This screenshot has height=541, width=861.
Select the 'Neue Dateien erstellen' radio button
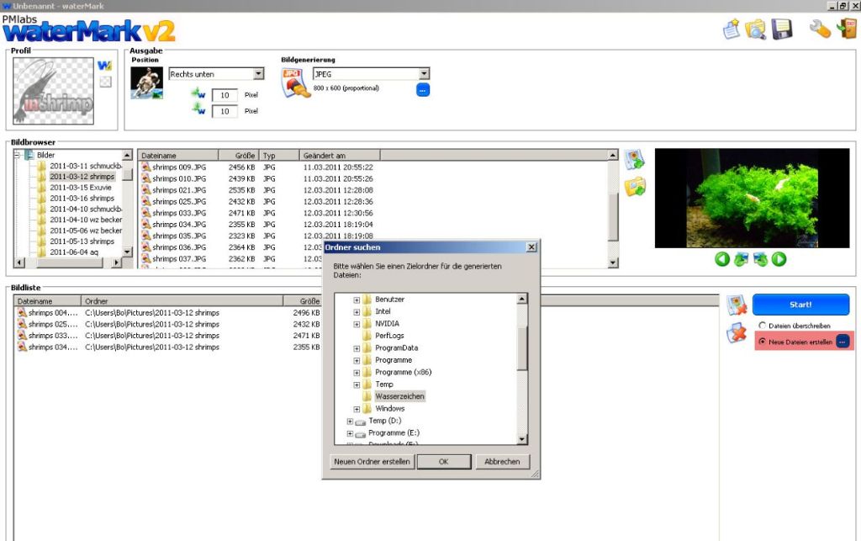tap(763, 342)
